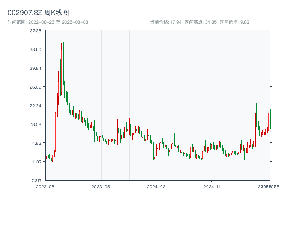This screenshot has height=225, width=300.
Task: Click y-axis label 7.317
Action: click(x=36, y=181)
